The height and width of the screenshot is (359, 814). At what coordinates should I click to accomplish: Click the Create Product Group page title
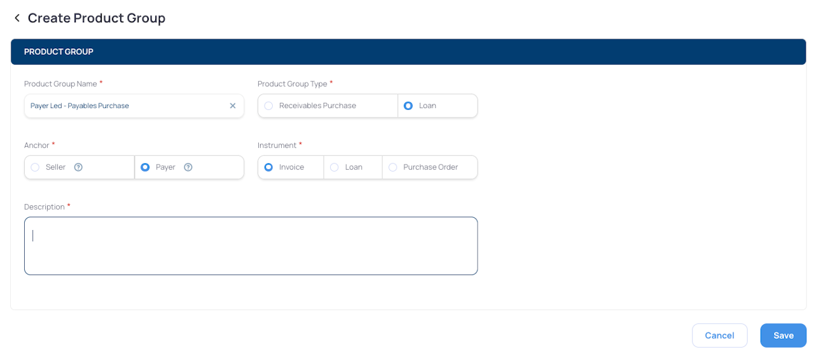tap(97, 18)
